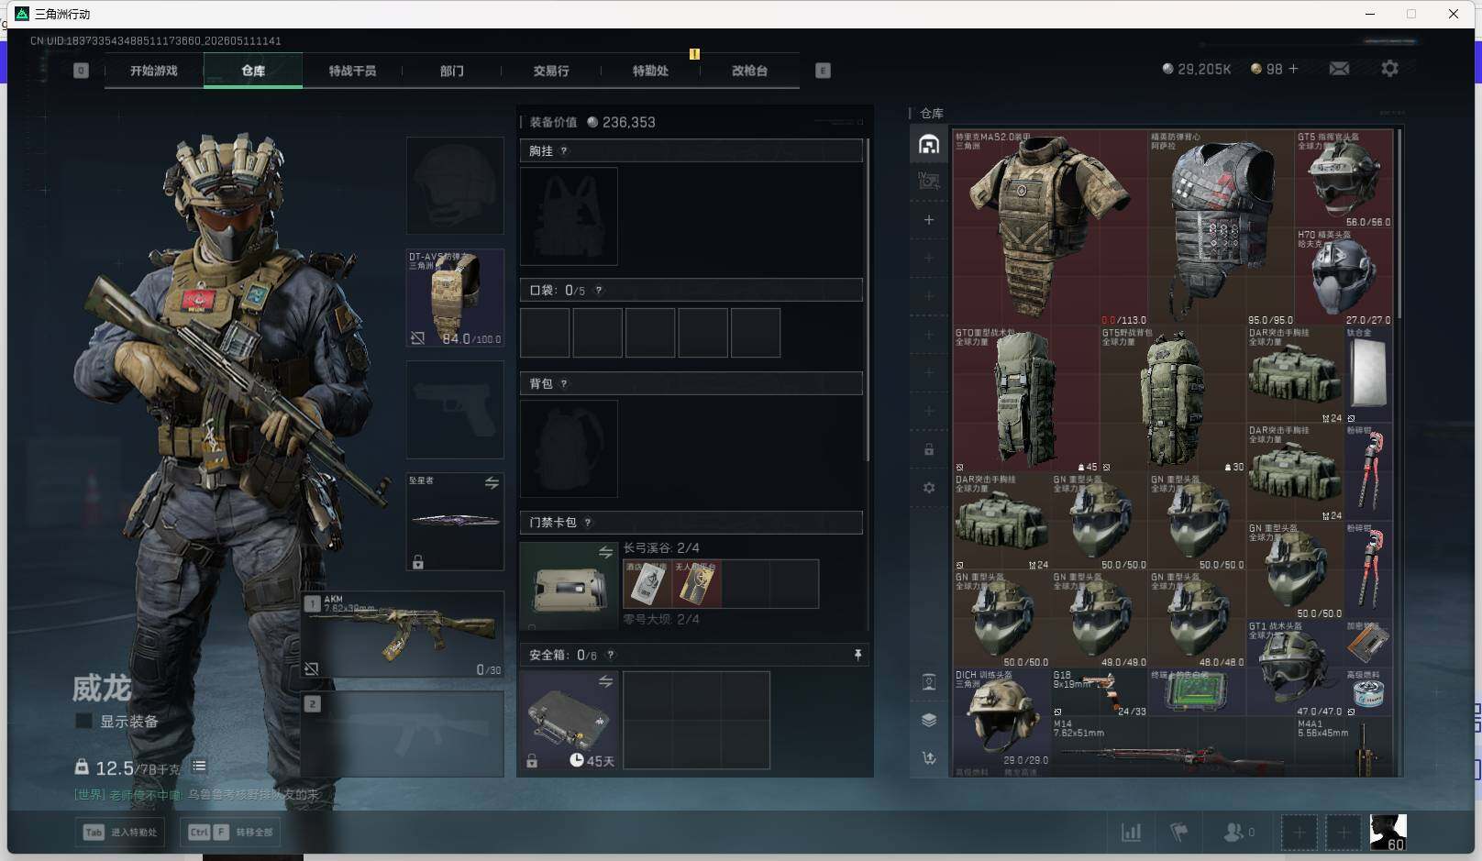
Task: Click the help icon next to 胸挂
Action: pyautogui.click(x=564, y=151)
